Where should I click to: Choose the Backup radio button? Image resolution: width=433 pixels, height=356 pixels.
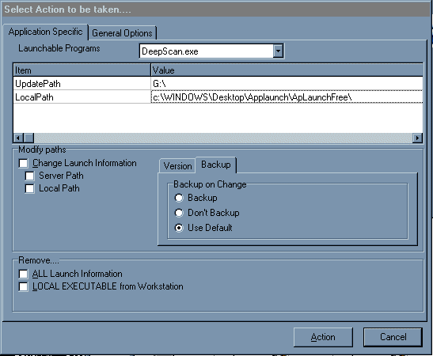pos(179,198)
